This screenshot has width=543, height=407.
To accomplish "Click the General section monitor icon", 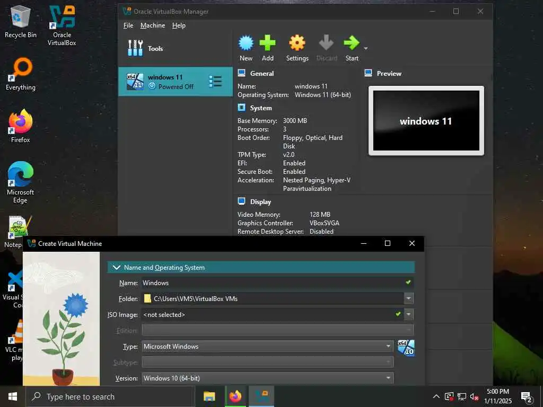I will [x=242, y=73].
